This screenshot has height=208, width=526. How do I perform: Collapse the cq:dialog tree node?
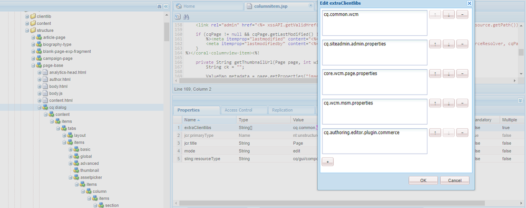[x=40, y=108]
